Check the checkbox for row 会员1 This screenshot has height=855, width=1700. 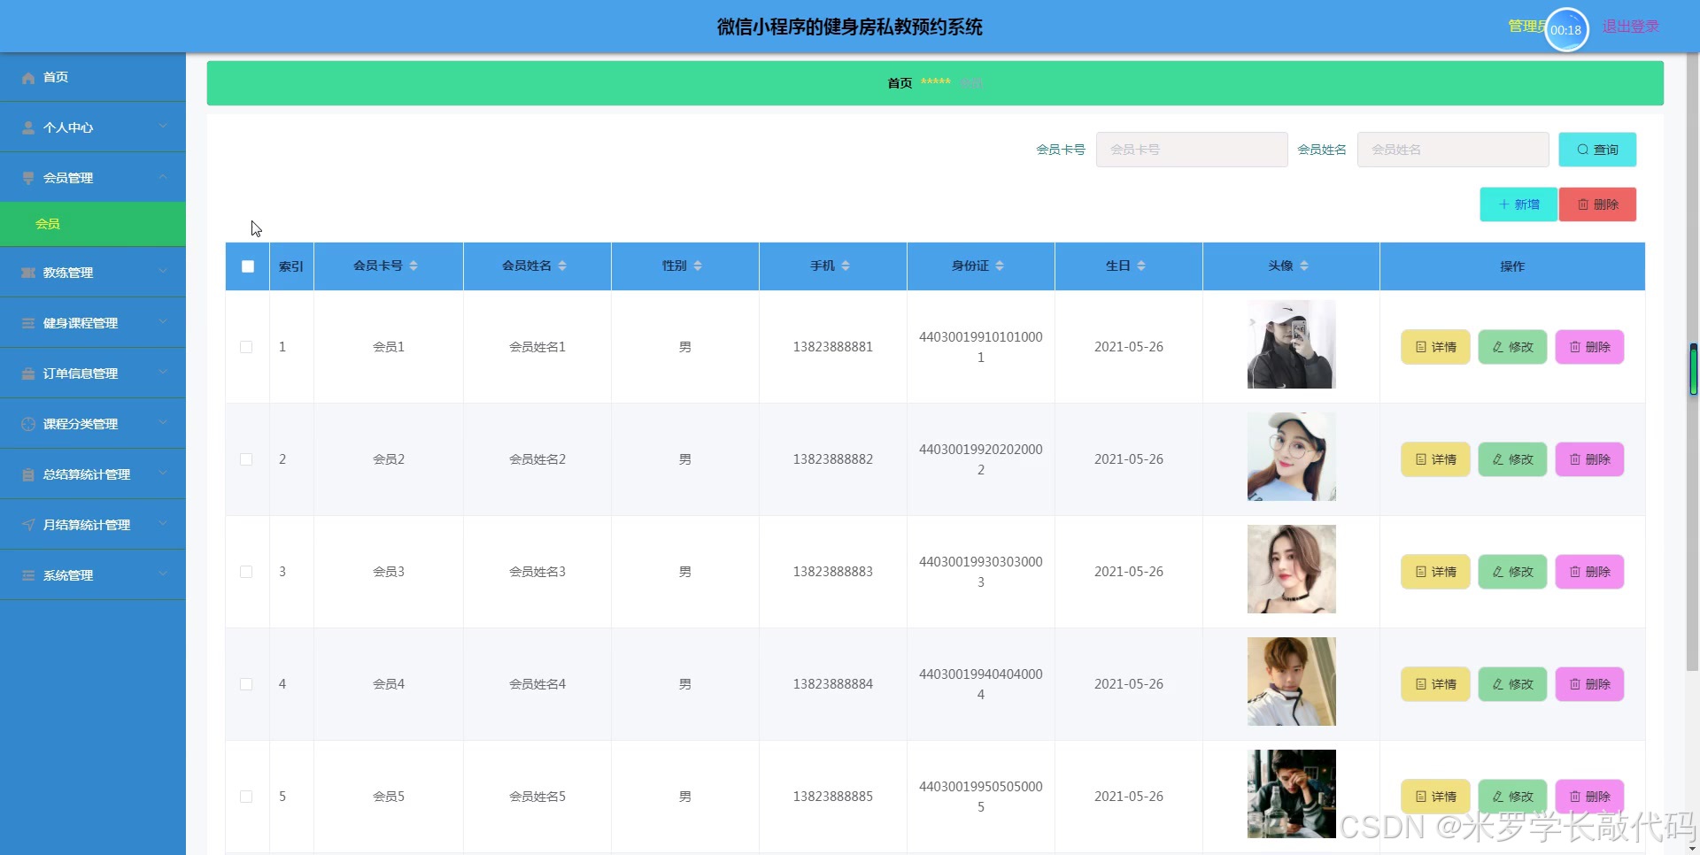coord(246,348)
